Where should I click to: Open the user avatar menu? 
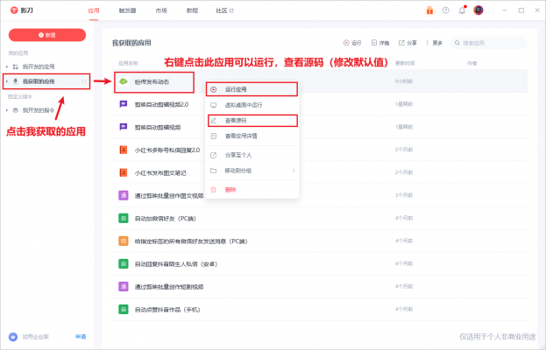pyautogui.click(x=479, y=10)
